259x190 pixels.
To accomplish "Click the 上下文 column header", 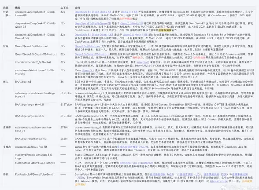I will 64,8.
